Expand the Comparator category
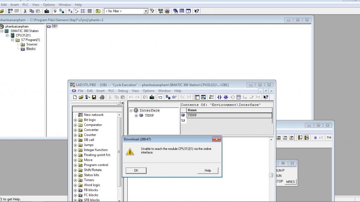 click(x=75, y=125)
